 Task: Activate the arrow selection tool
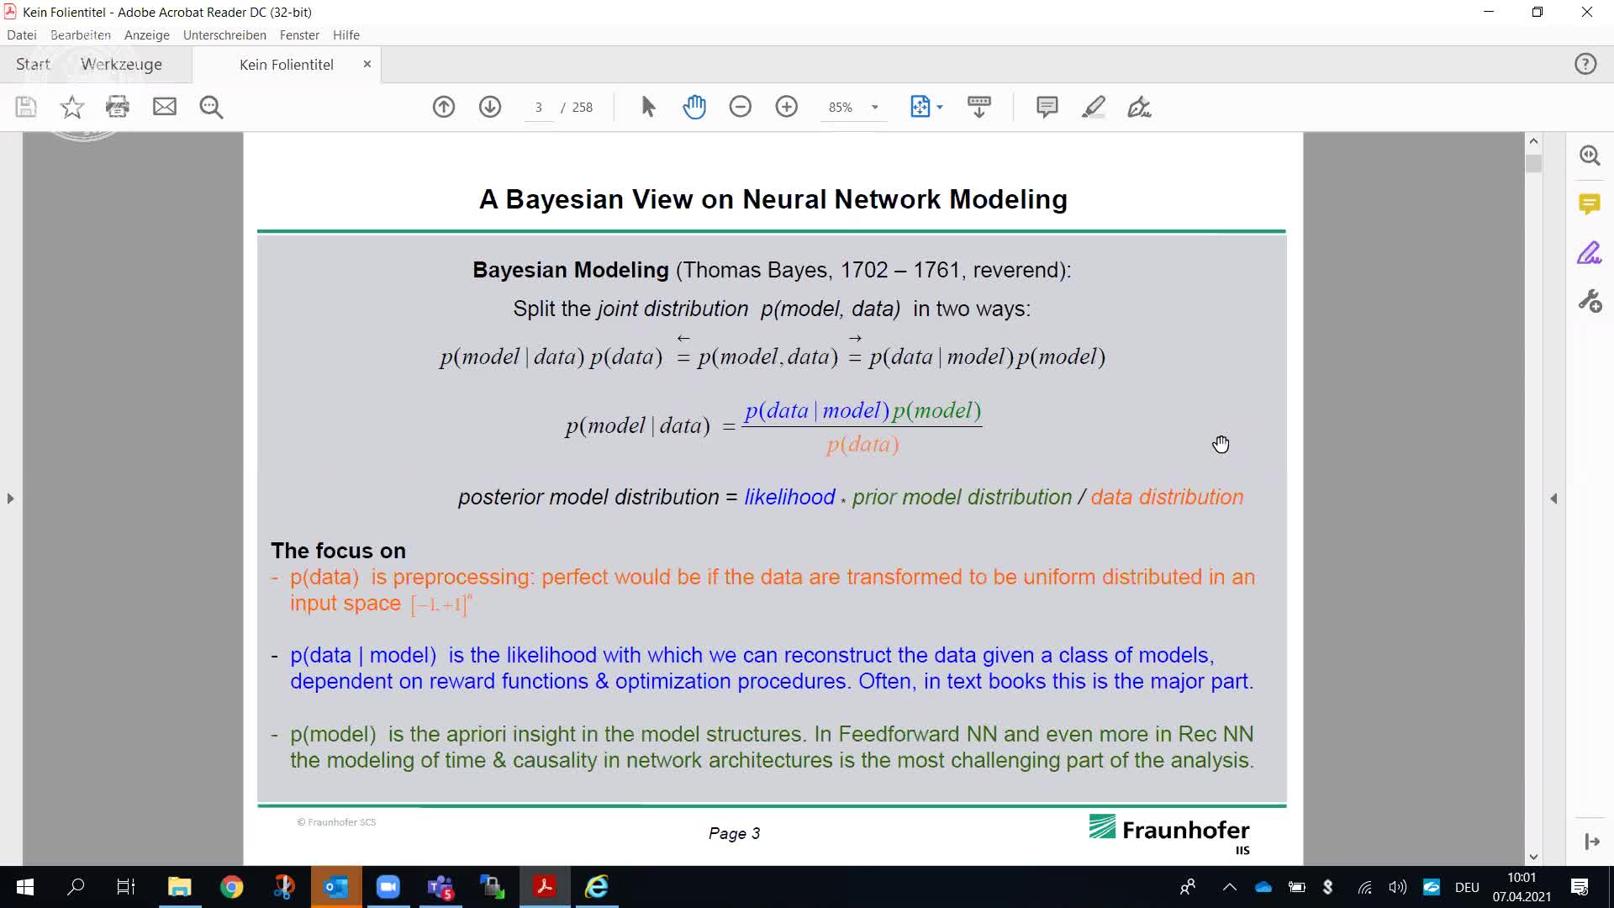click(648, 107)
